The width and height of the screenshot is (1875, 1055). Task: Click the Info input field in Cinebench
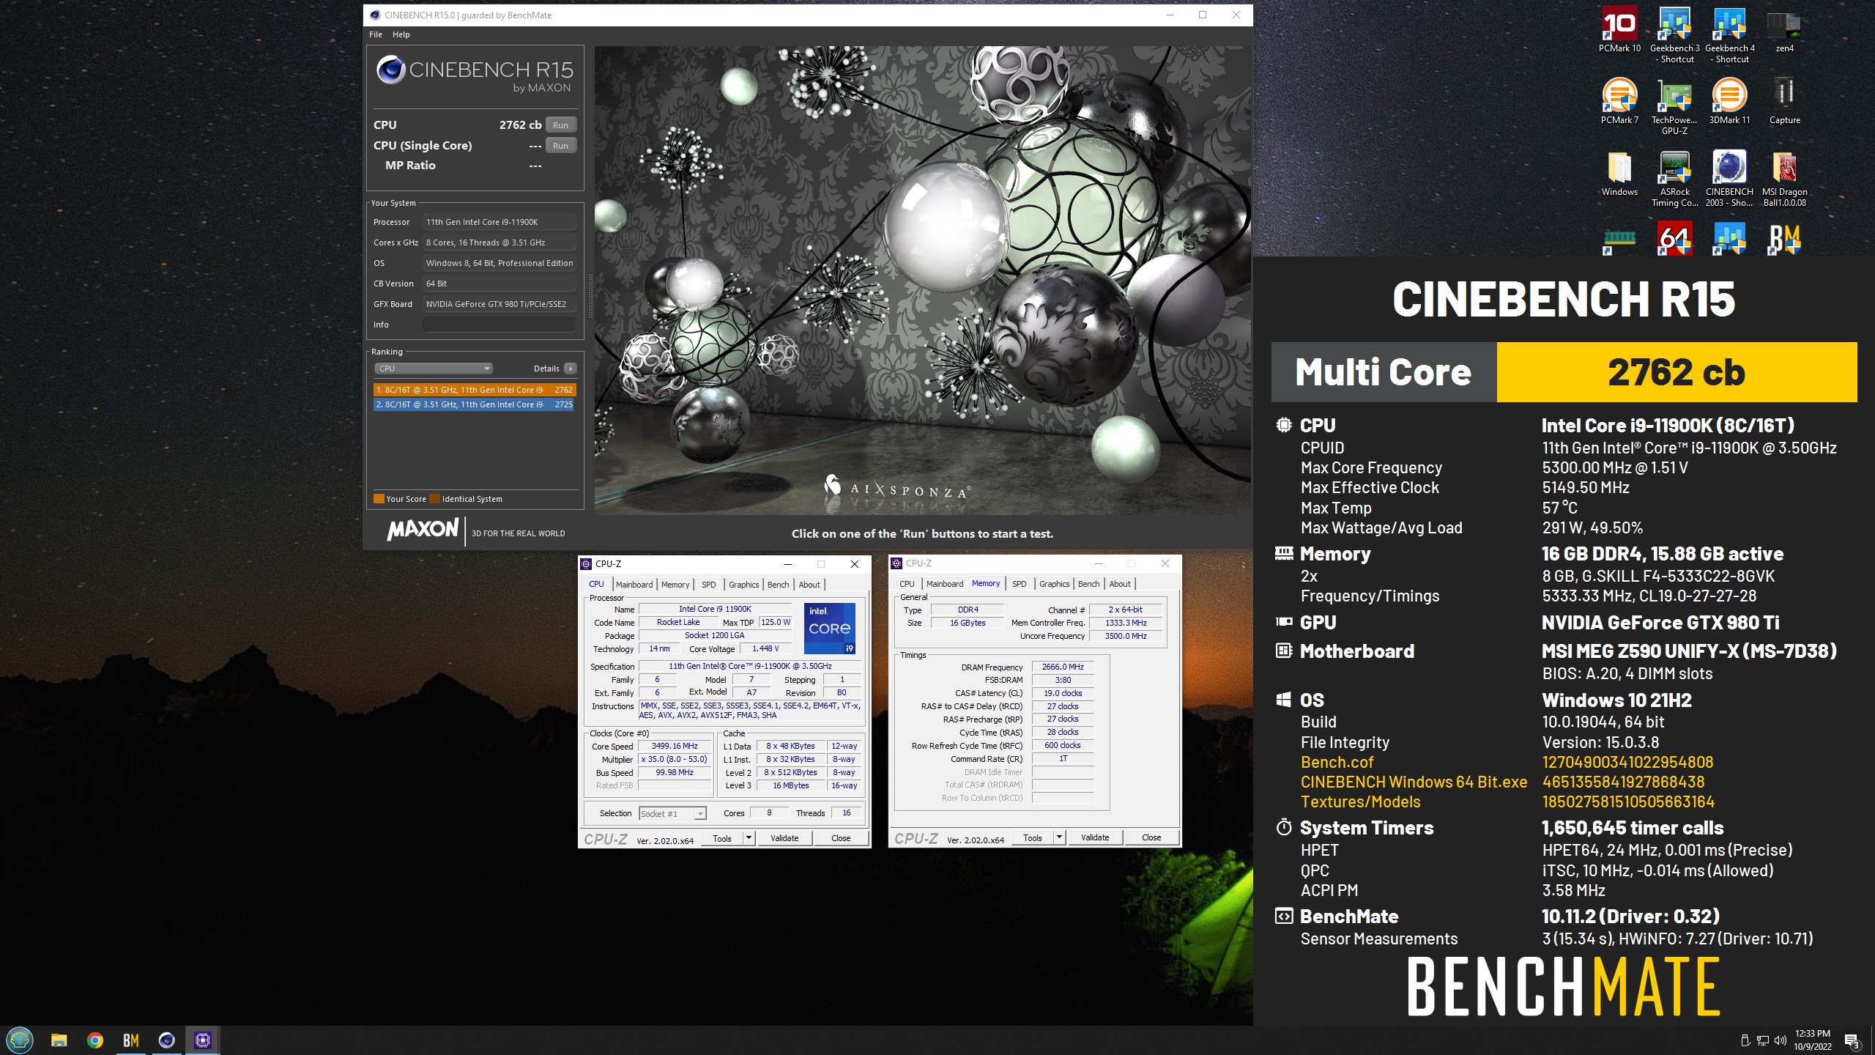pos(499,325)
